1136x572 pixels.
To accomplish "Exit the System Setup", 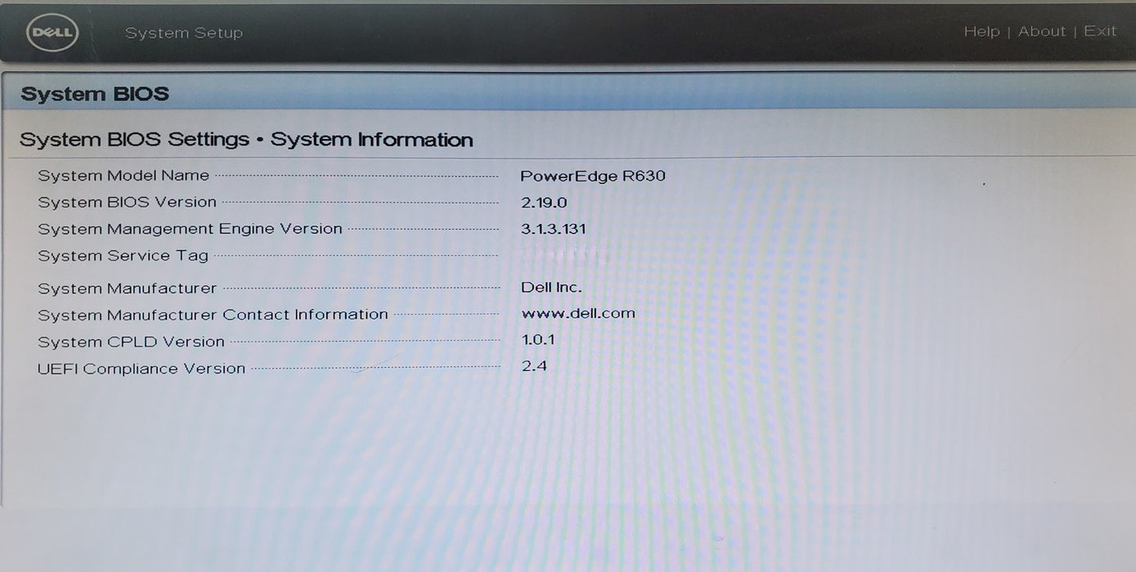I will click(x=1100, y=31).
